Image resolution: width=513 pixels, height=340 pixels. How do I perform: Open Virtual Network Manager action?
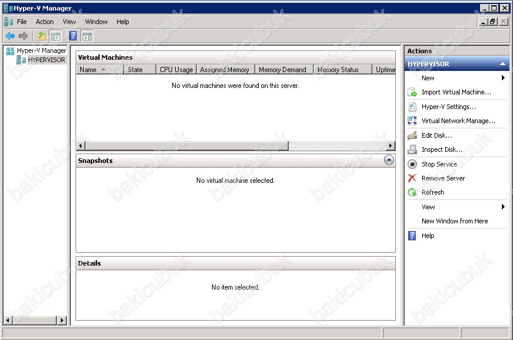point(459,121)
